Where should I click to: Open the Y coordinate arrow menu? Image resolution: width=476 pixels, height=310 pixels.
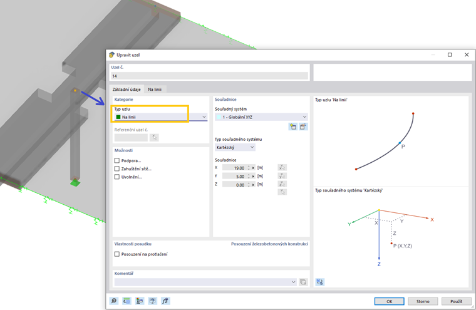point(253,176)
